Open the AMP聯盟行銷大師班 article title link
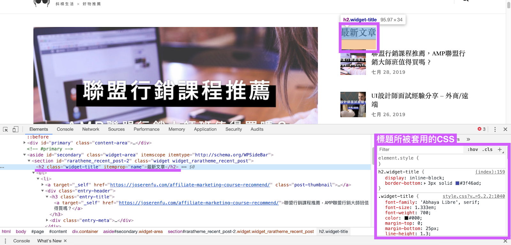The height and width of the screenshot is (245, 511). click(x=418, y=58)
